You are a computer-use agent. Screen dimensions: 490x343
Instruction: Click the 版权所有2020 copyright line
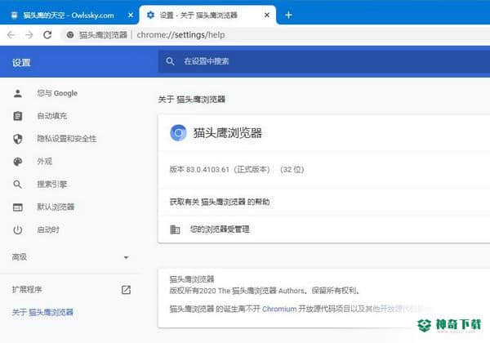(265, 291)
